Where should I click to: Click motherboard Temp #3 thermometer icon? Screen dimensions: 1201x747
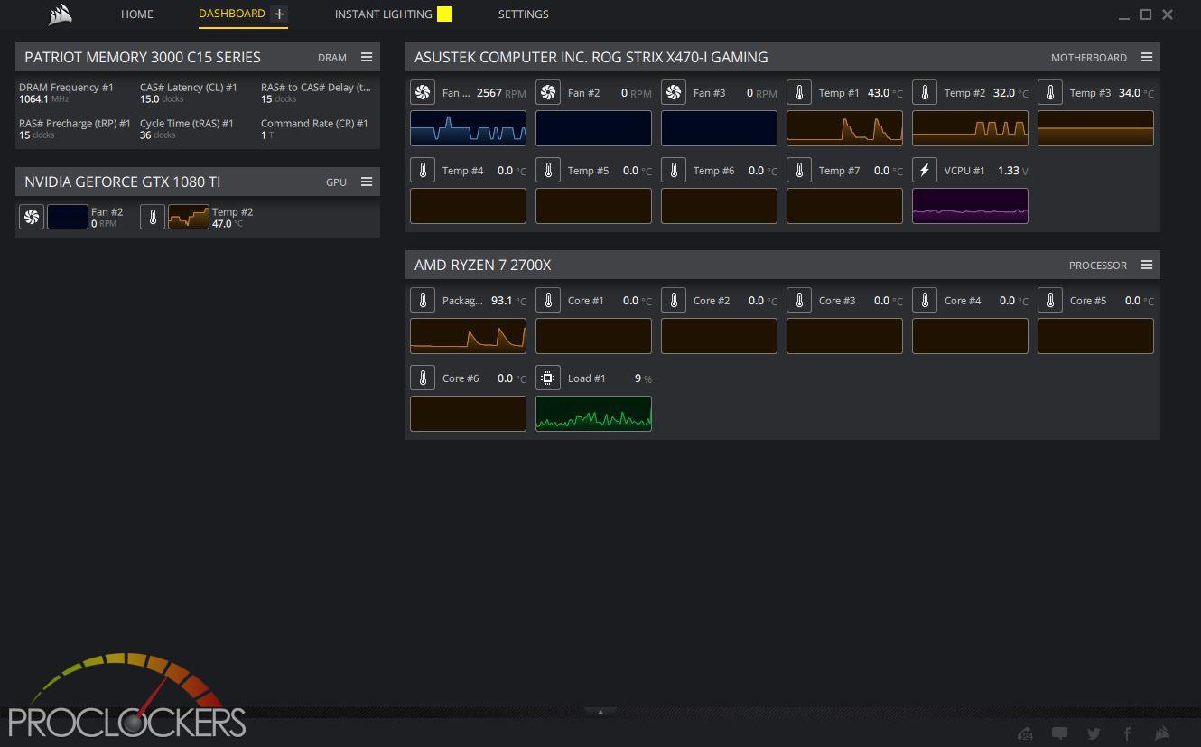(x=1050, y=92)
